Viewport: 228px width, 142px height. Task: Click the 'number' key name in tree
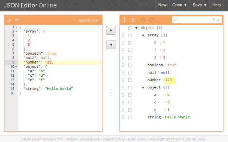click(x=154, y=80)
